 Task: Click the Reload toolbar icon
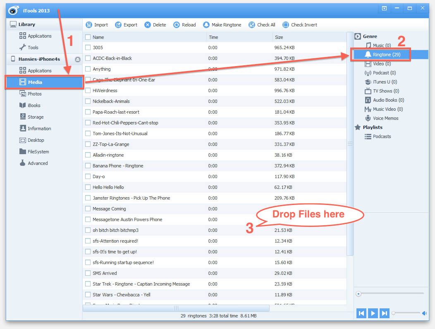pos(177,25)
